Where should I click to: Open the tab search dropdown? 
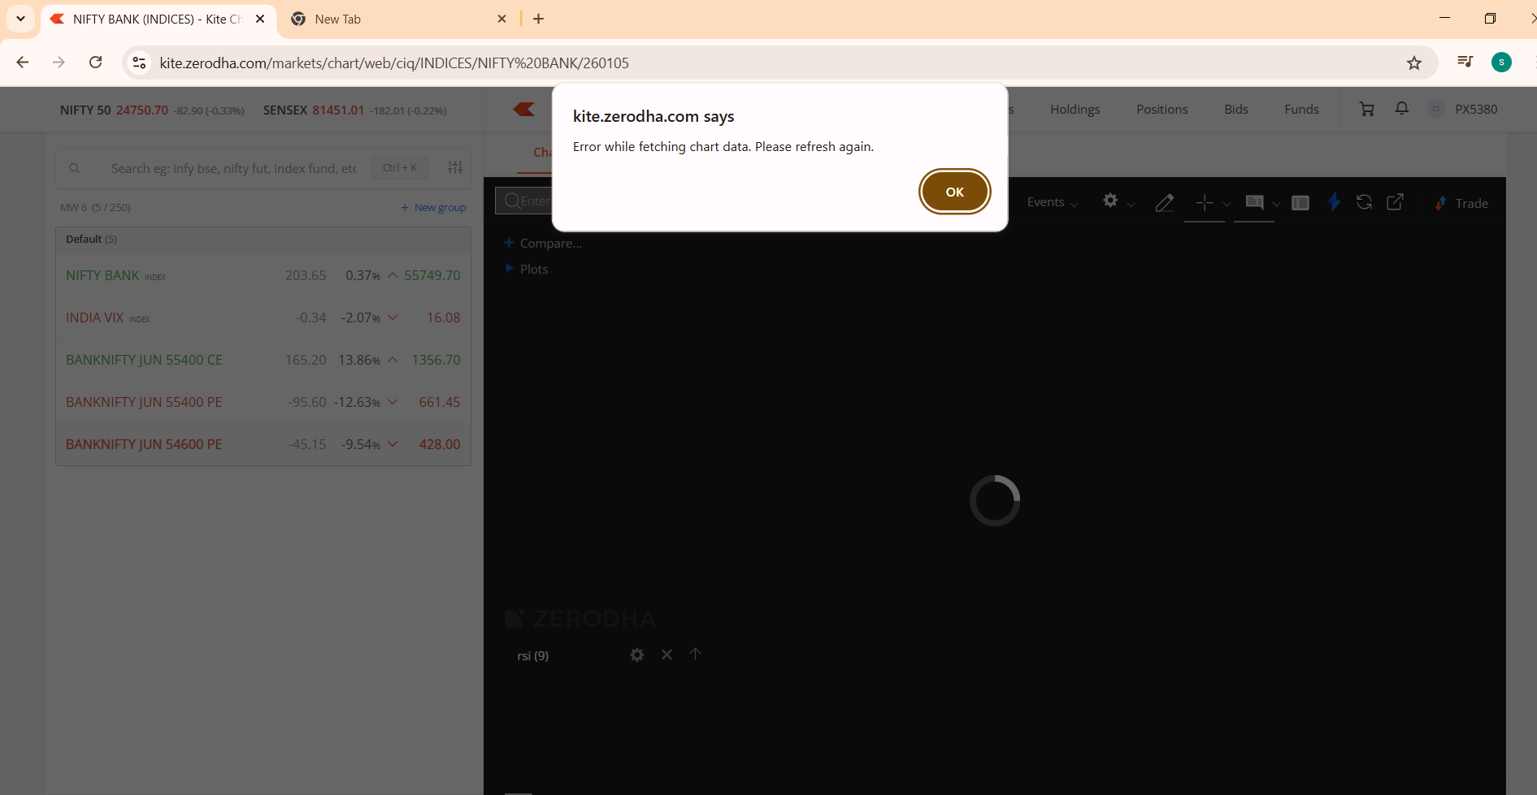pyautogui.click(x=20, y=19)
